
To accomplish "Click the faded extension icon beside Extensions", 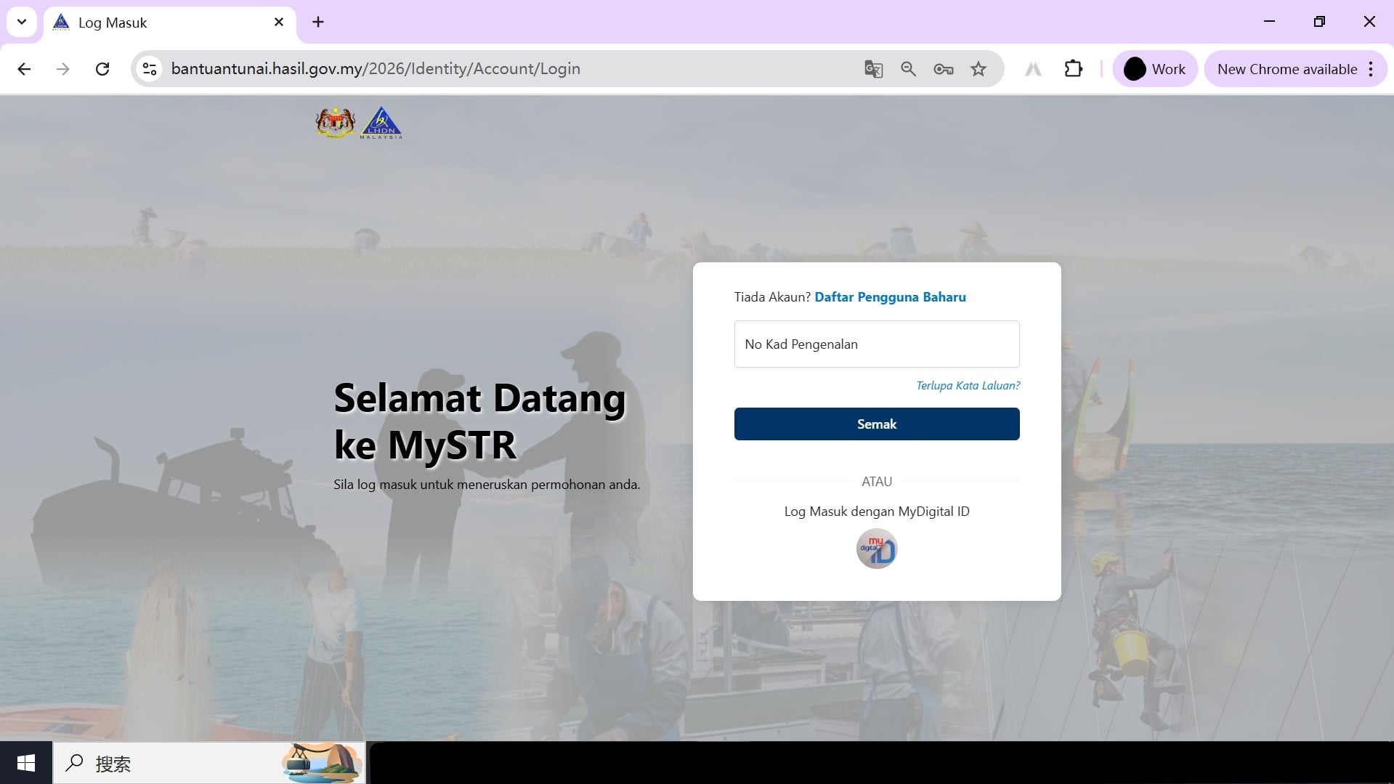I will coord(1033,69).
